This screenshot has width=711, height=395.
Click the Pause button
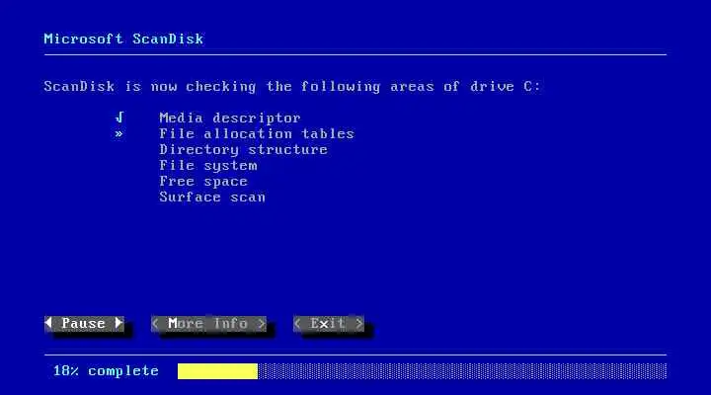click(84, 323)
